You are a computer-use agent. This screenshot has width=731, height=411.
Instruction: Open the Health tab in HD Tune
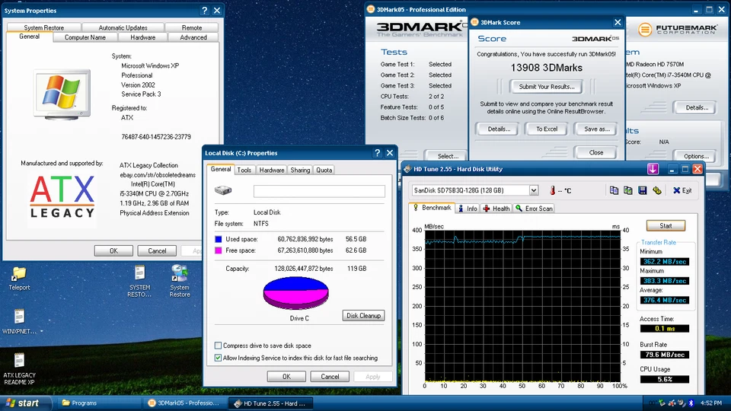(x=496, y=209)
